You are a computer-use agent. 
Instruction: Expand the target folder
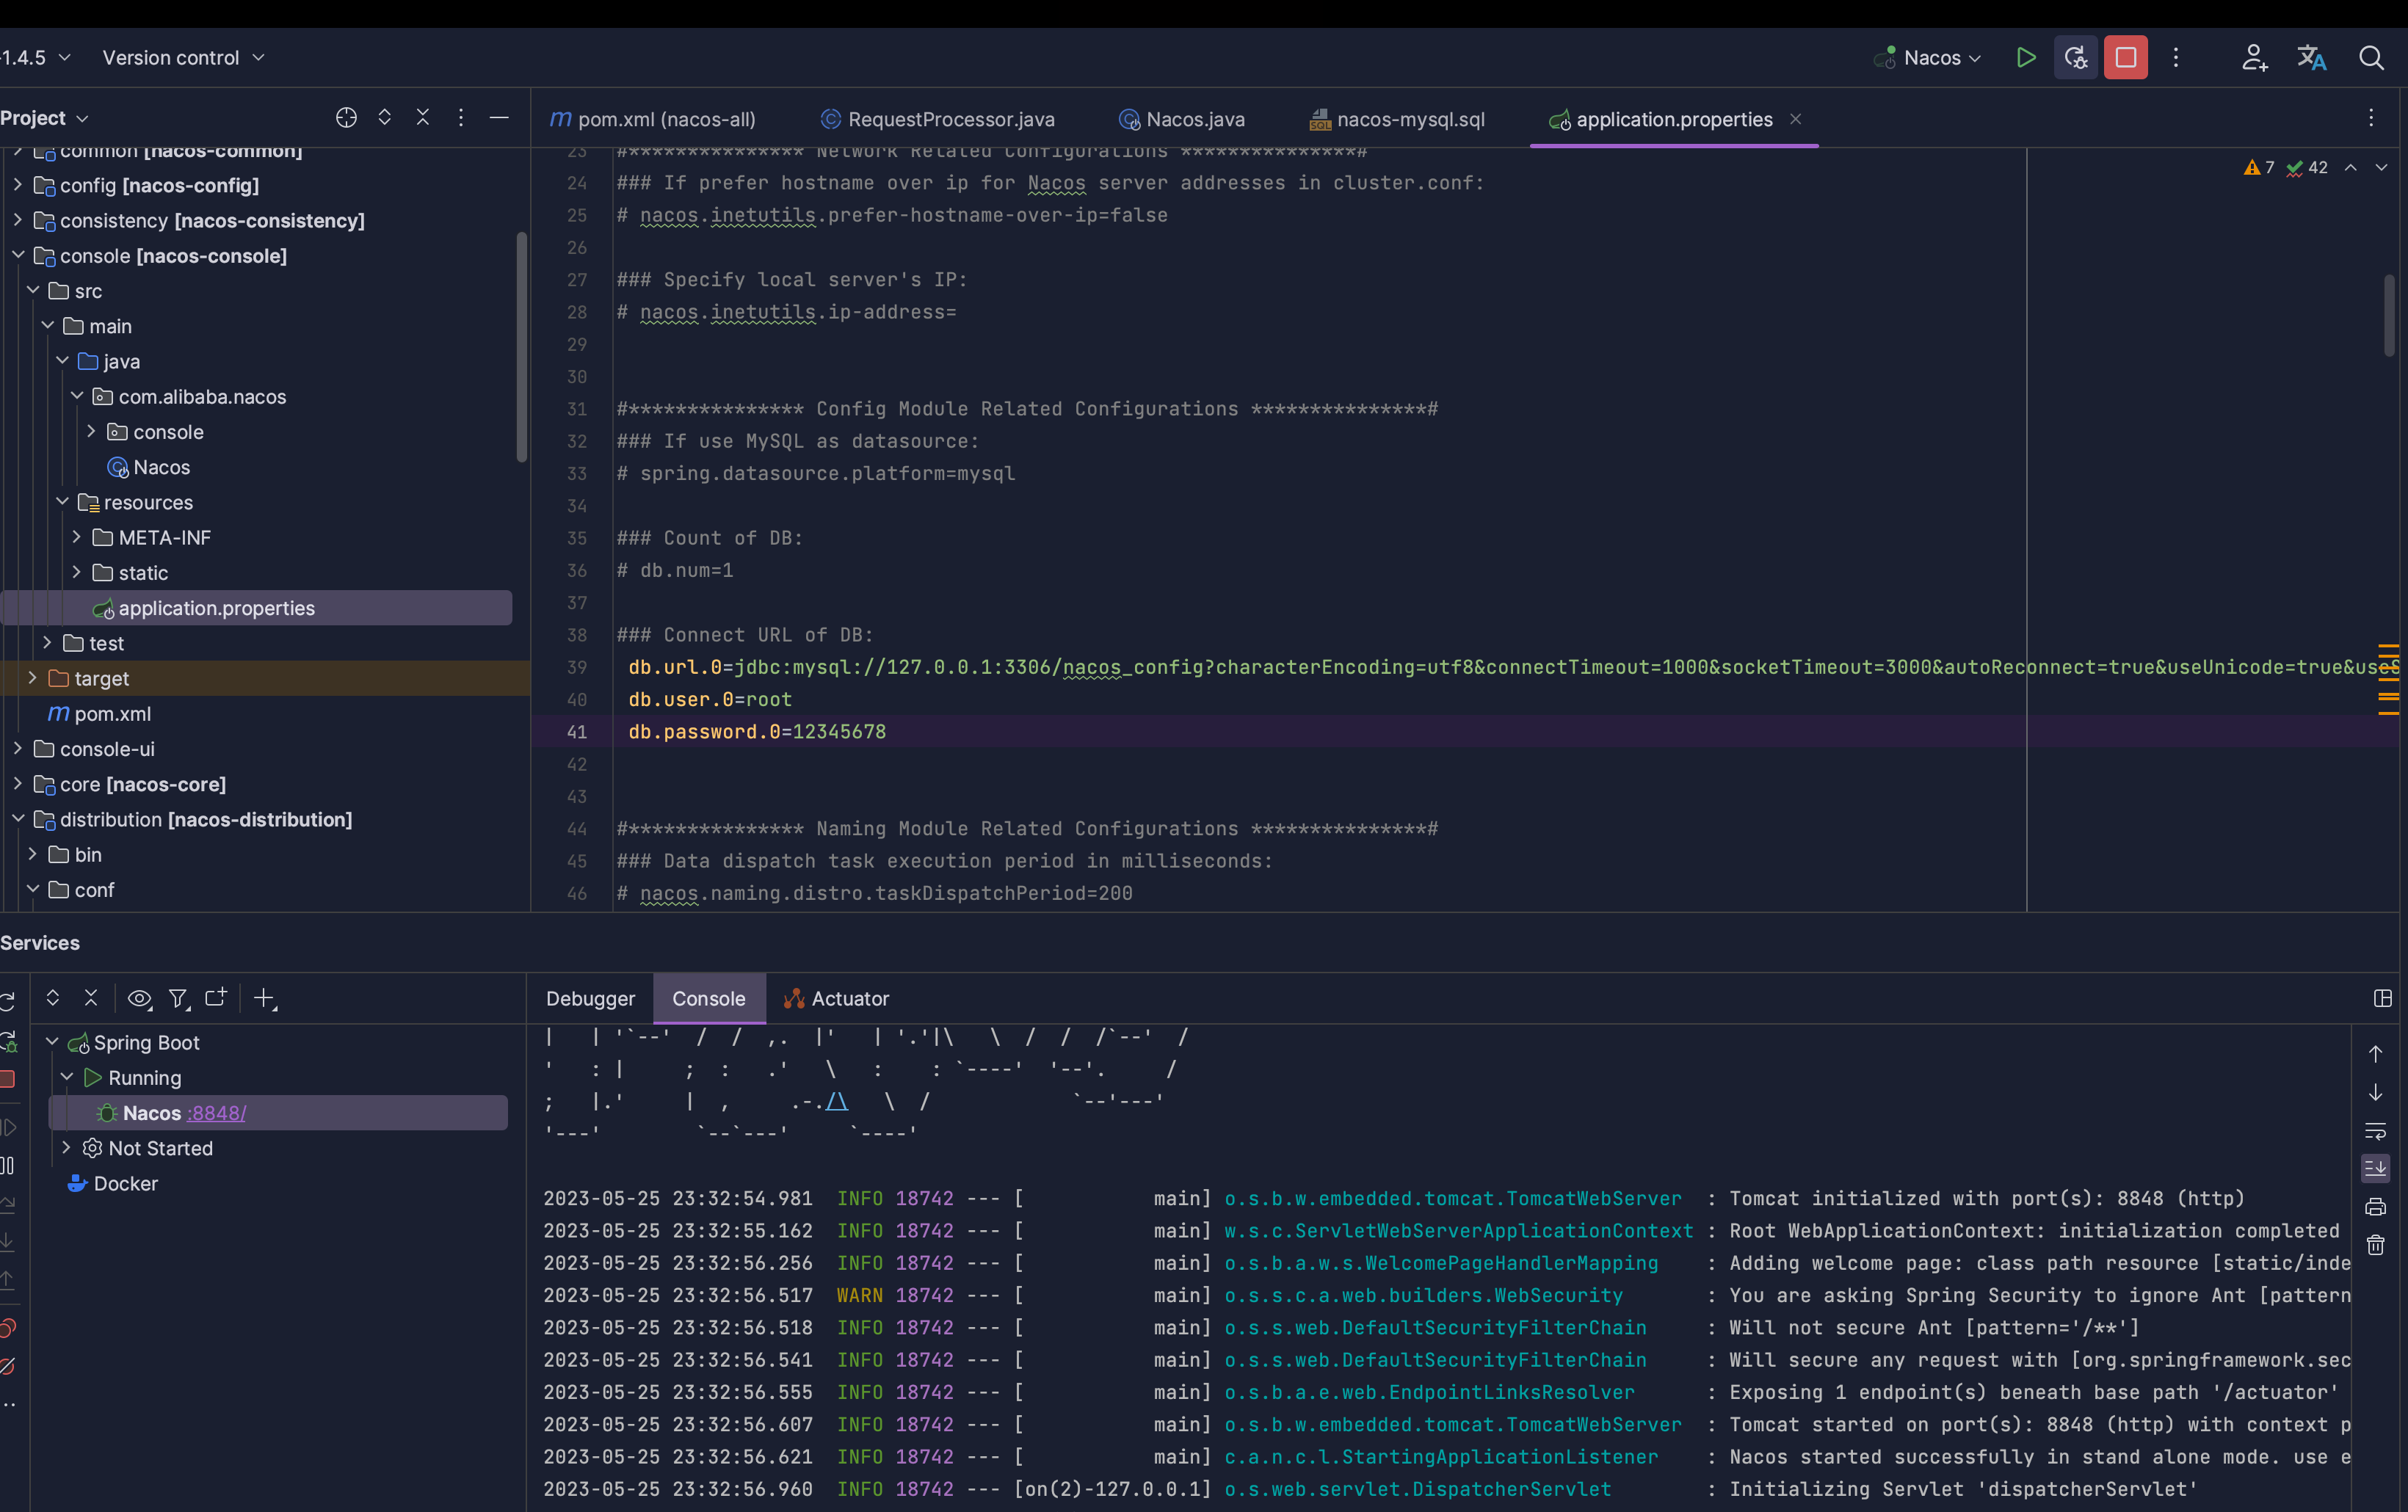pyautogui.click(x=32, y=678)
